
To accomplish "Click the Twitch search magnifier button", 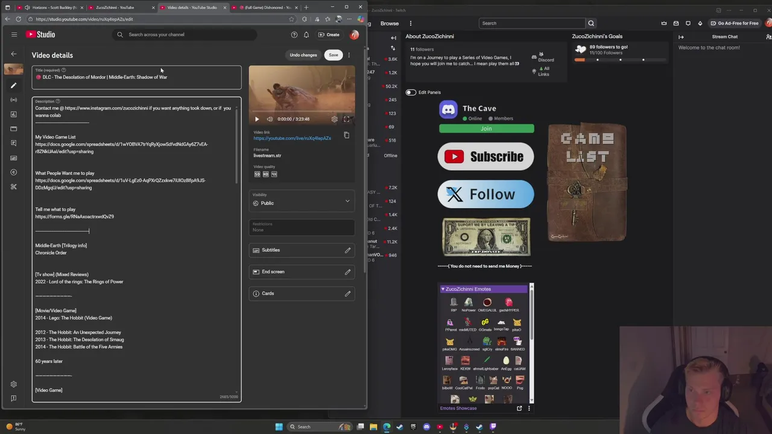I will [591, 24].
